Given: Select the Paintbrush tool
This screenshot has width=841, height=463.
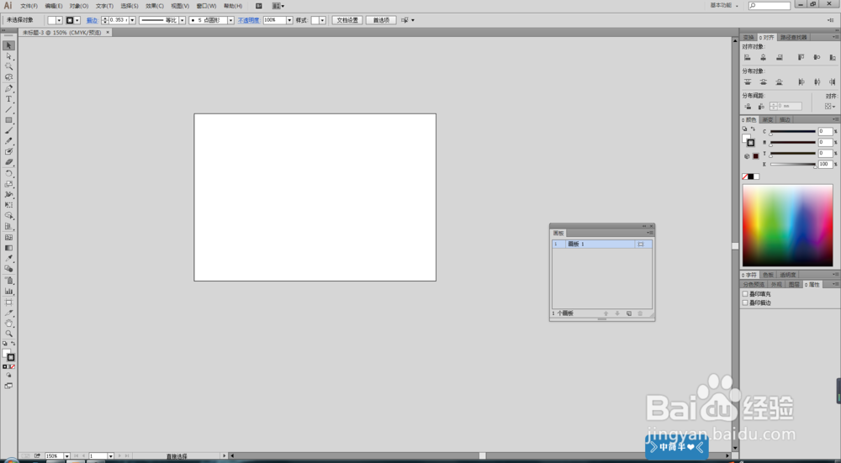Looking at the screenshot, I should pyautogui.click(x=8, y=131).
